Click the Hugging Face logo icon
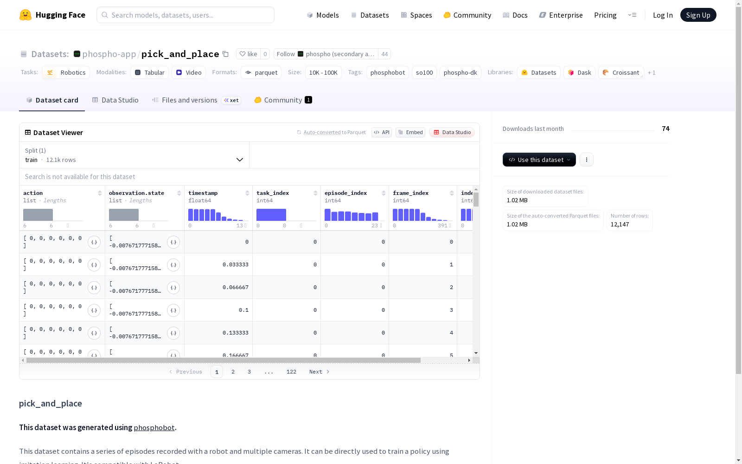The height and width of the screenshot is (464, 742). (x=26, y=15)
